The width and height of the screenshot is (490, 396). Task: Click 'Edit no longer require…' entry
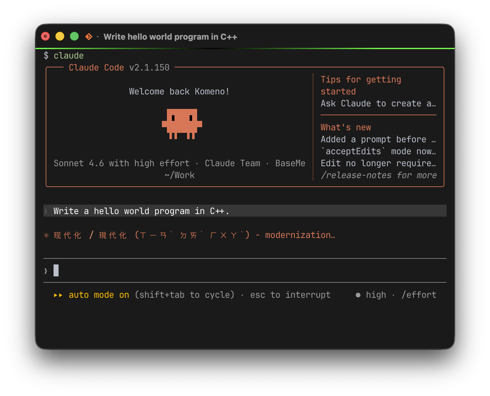pos(379,163)
